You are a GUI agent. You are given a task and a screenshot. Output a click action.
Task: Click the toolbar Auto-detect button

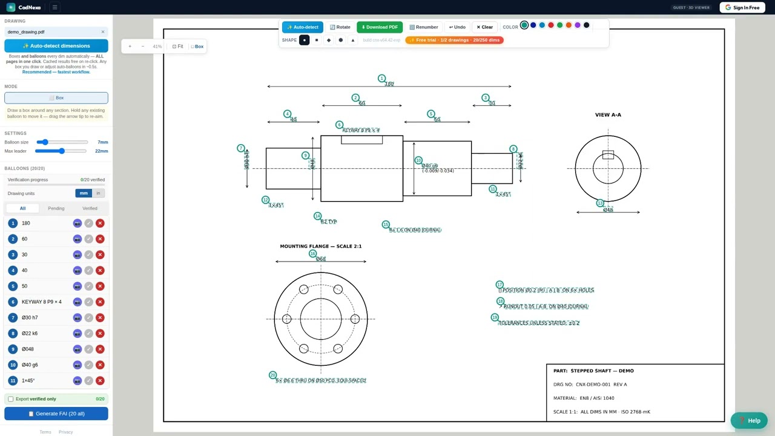[x=302, y=27]
